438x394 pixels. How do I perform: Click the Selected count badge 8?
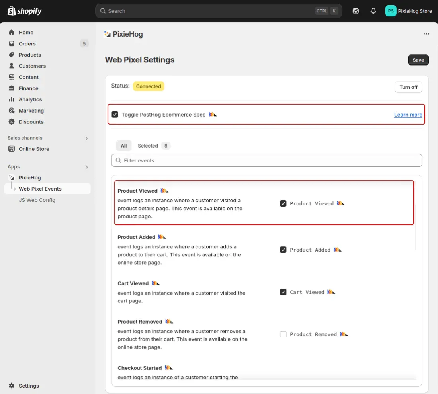[166, 146]
